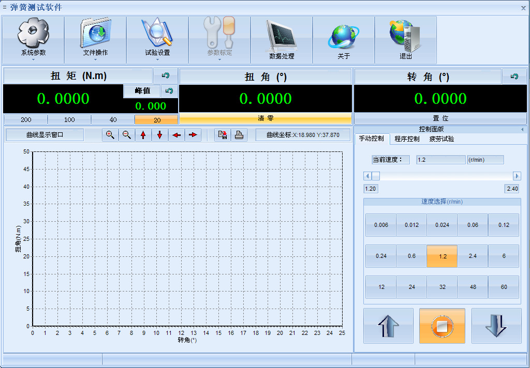Reset the 扭矩 torque reading icon
The image size is (530, 368).
[165, 75]
